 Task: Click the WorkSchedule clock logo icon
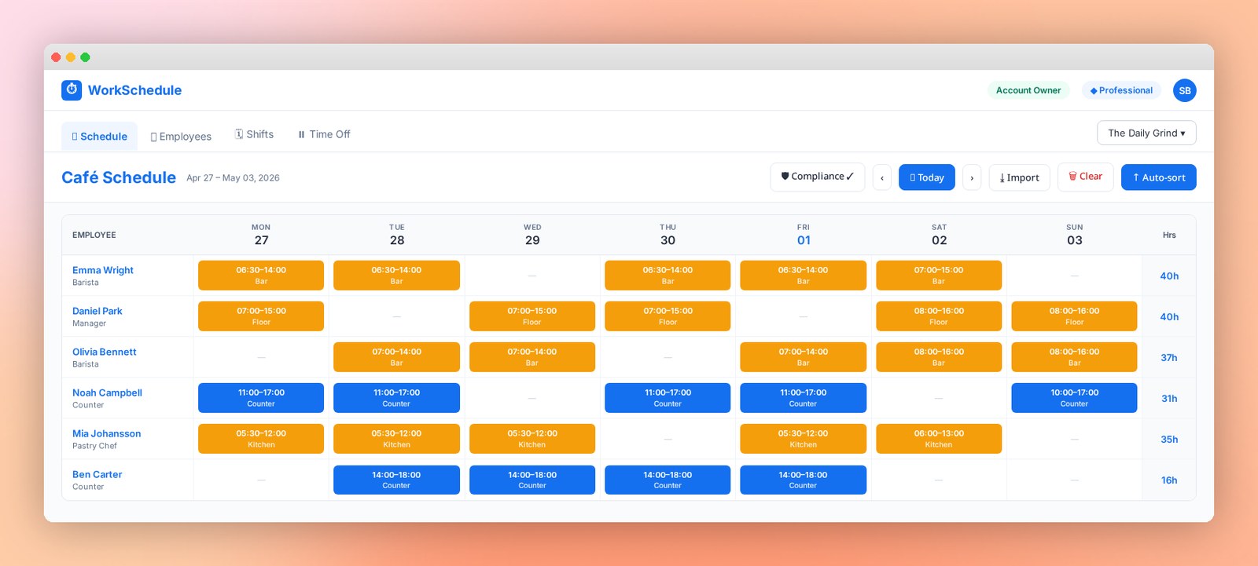point(72,89)
